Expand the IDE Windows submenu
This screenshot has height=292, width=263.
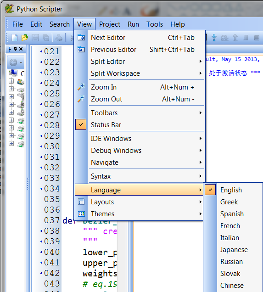tap(140, 139)
